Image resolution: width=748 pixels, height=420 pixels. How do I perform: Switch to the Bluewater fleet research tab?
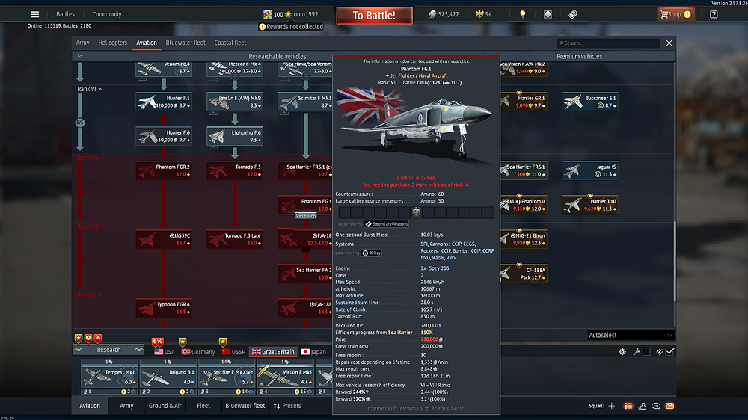point(186,43)
